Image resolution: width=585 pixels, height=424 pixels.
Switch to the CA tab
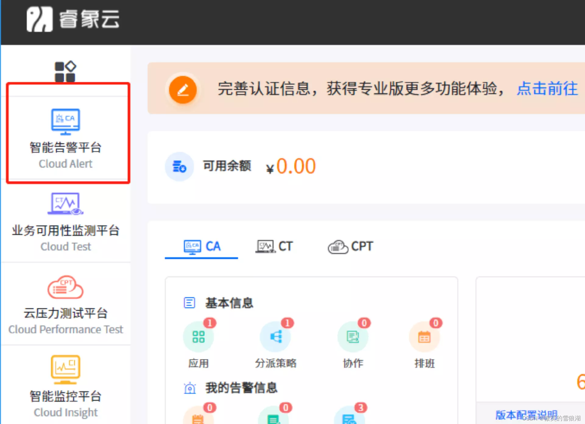(x=202, y=246)
